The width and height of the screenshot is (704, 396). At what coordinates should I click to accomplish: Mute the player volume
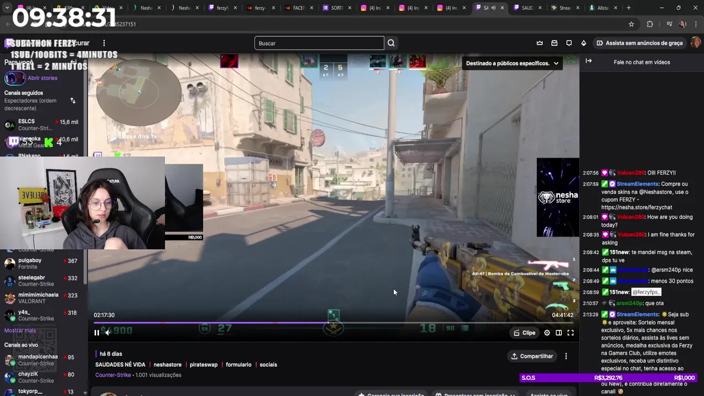[108, 333]
